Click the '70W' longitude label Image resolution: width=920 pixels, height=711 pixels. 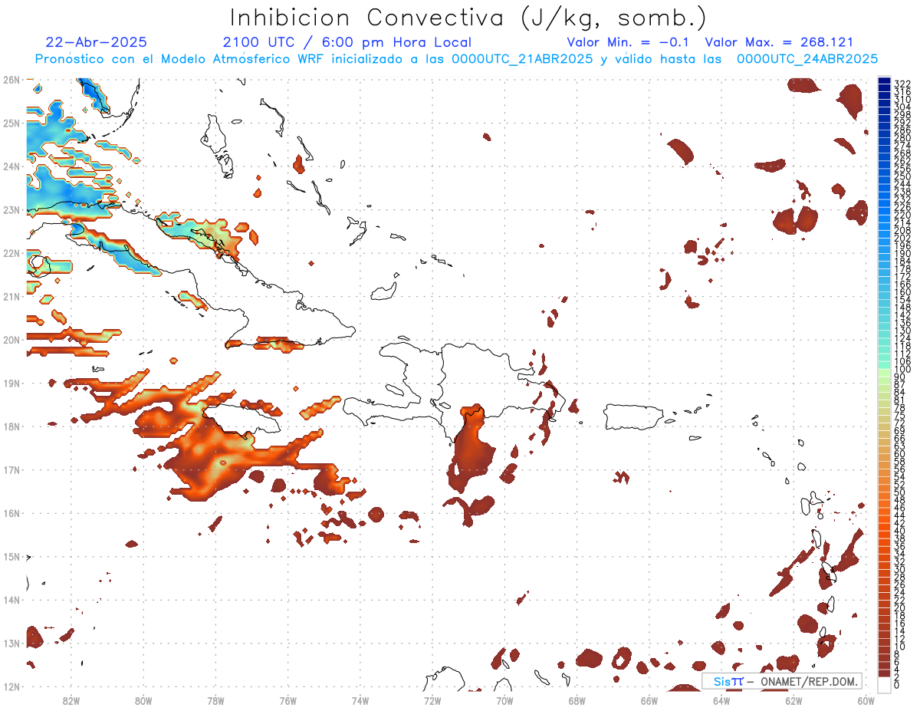click(504, 700)
